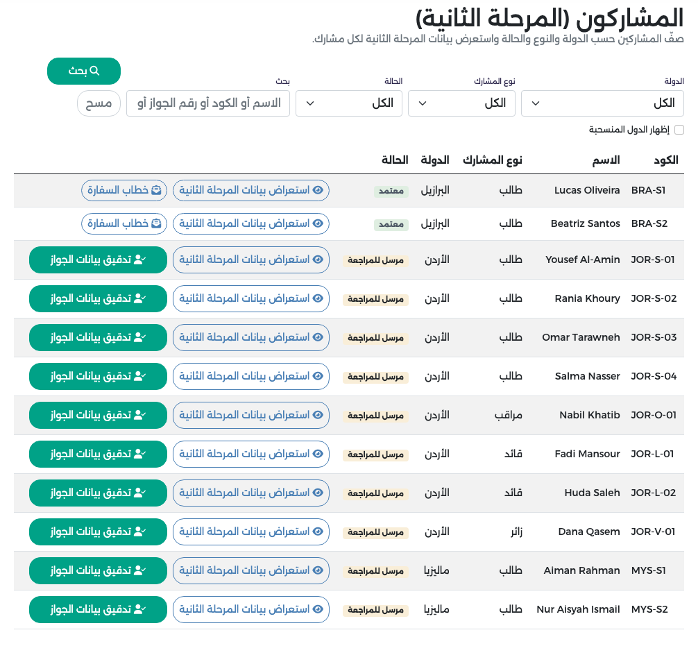Screen dimensions: 698x646
Task: View second stage data for Nabil Khatib
Action: [251, 415]
